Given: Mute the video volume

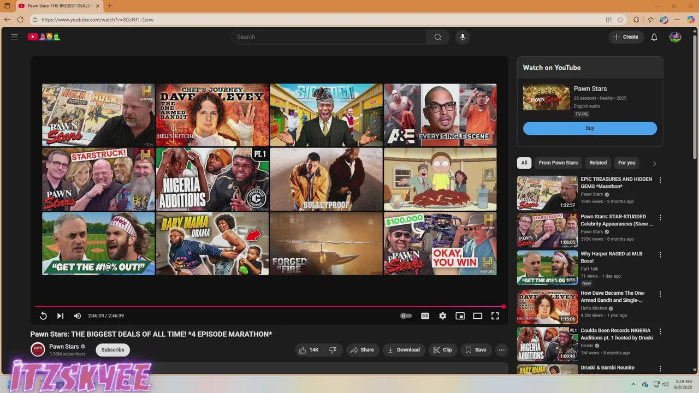Looking at the screenshot, I should pos(78,315).
